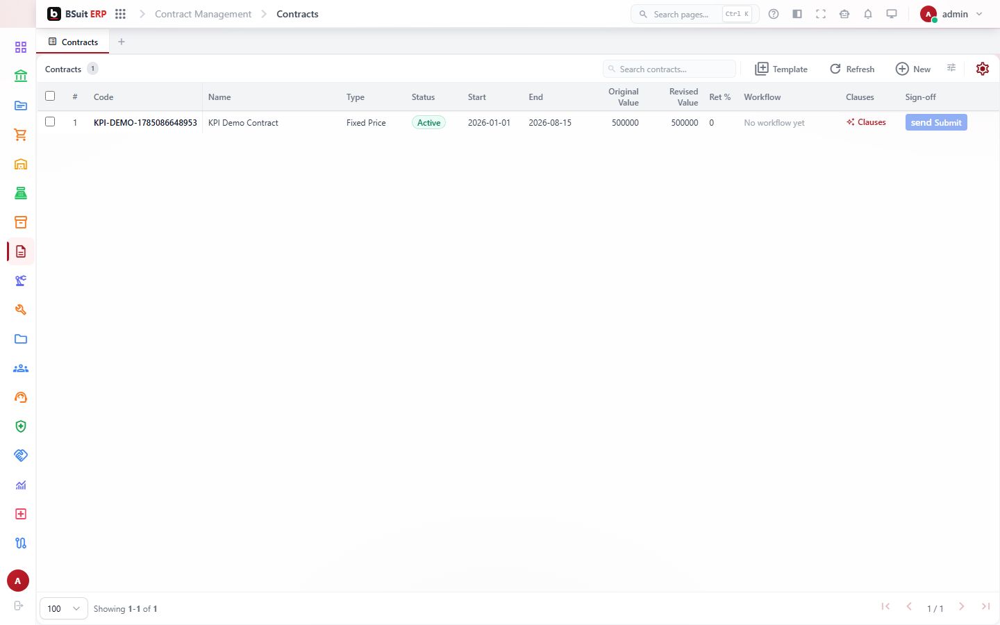Open the warehouse module in sidebar
Viewport: 1000px width, 625px height.
[x=21, y=164]
